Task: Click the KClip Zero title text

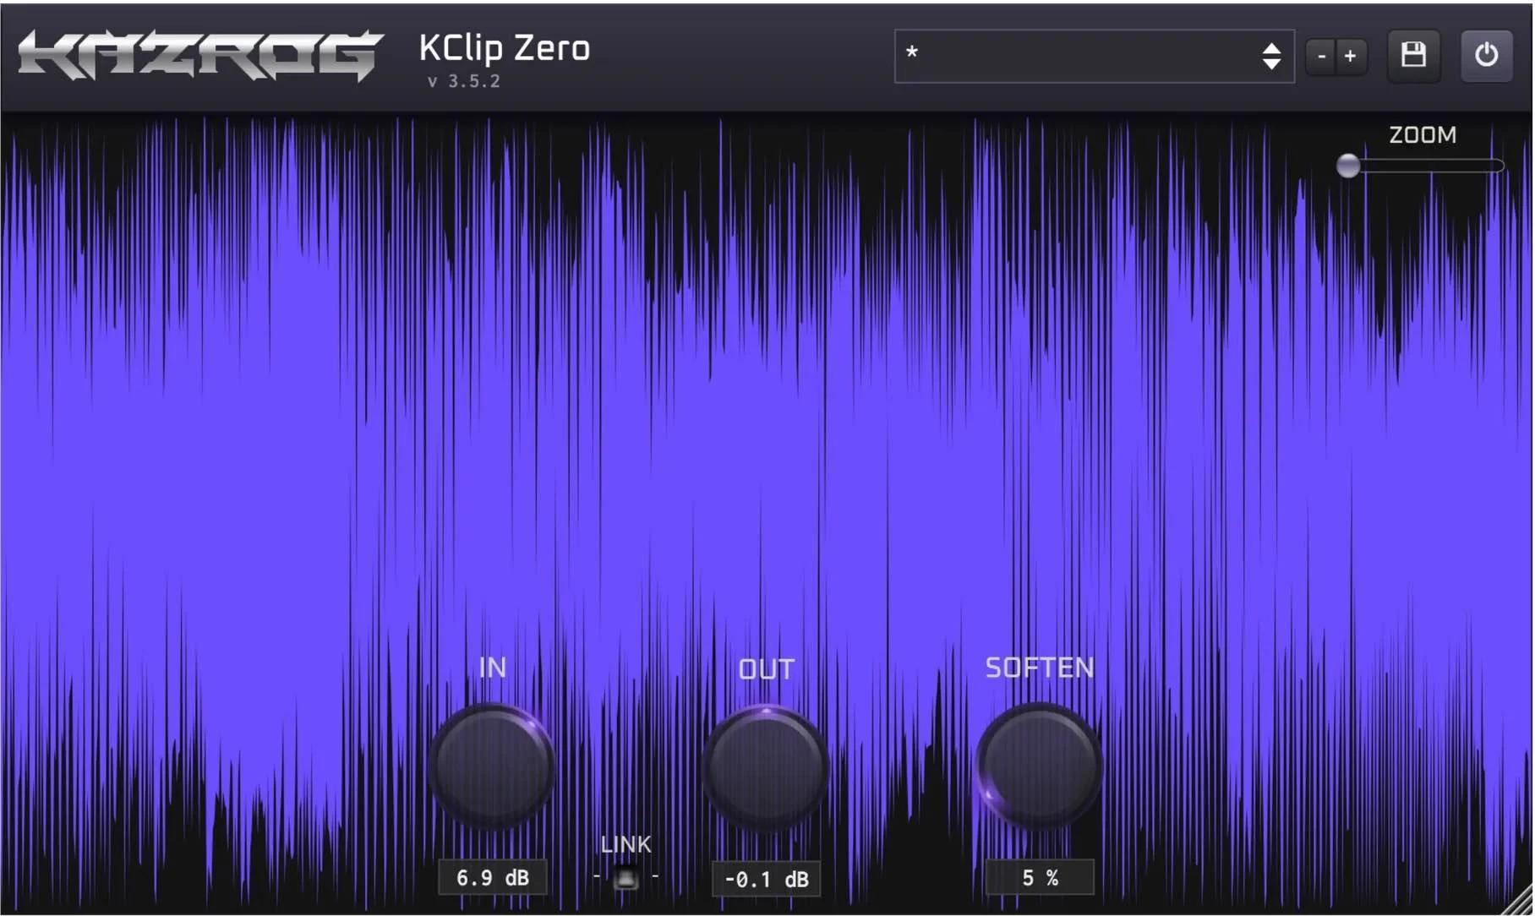Action: tap(505, 48)
